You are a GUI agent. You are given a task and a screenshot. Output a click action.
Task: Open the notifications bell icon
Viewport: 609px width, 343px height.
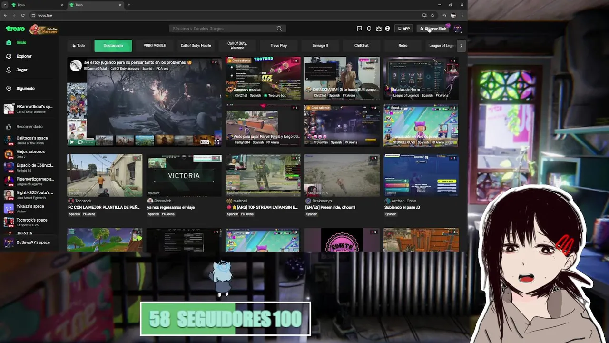(x=369, y=29)
